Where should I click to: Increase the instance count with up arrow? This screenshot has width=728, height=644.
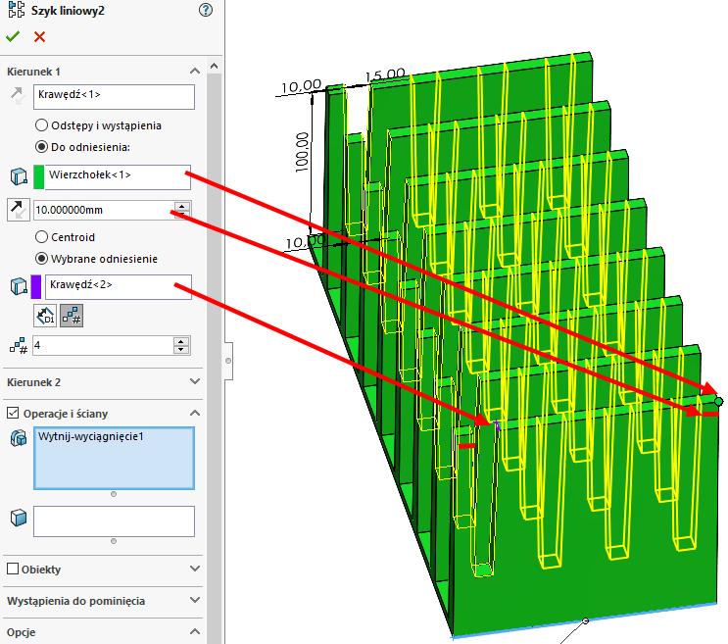pyautogui.click(x=180, y=341)
